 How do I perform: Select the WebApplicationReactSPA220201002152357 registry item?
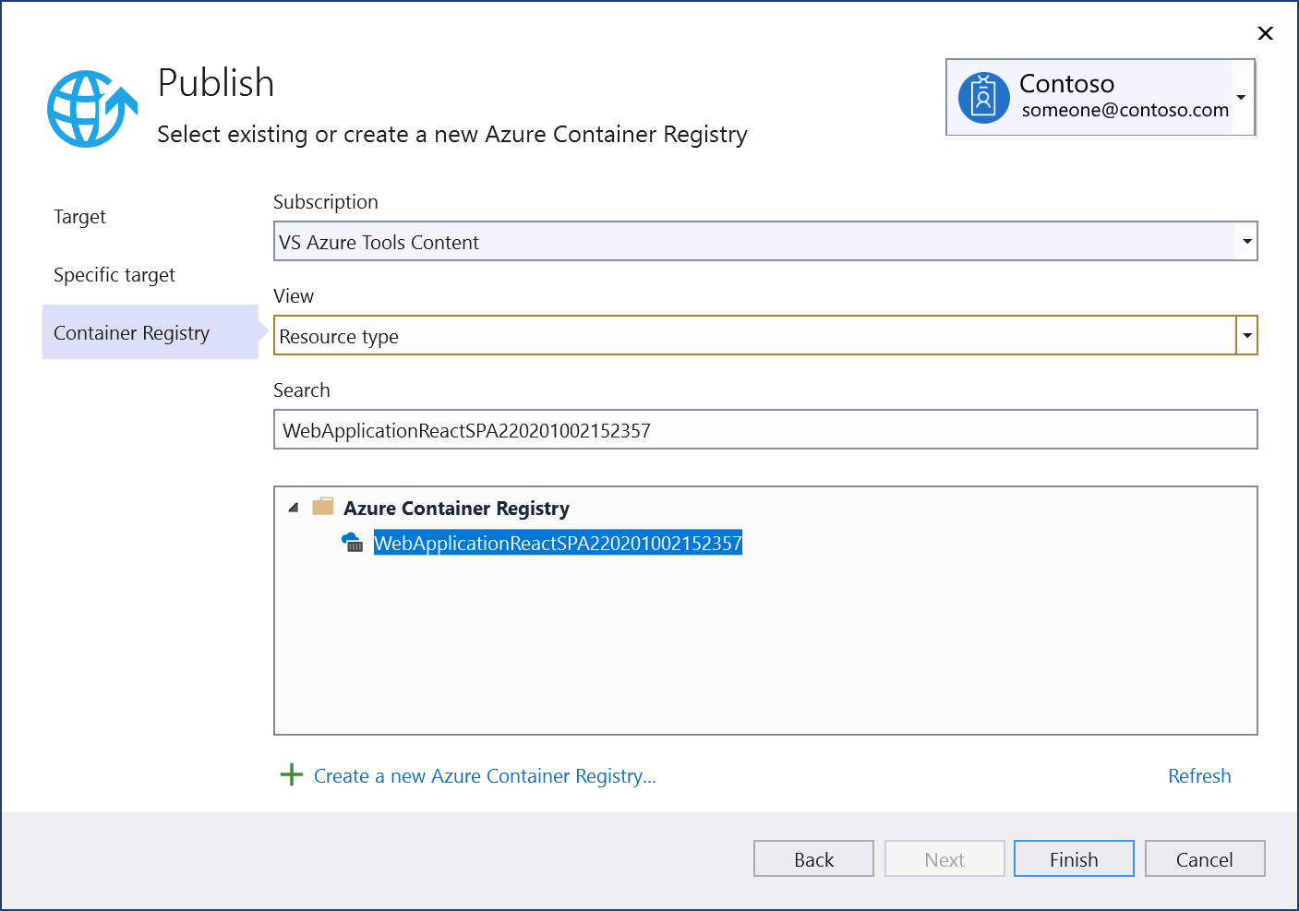pyautogui.click(x=558, y=543)
